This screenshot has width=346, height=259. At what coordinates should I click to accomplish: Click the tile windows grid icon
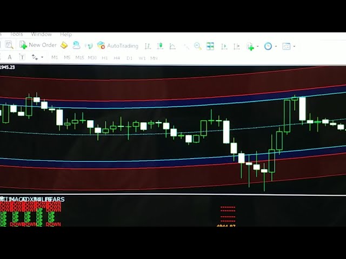210,46
